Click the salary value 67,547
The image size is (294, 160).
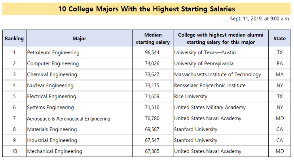[x=152, y=140]
